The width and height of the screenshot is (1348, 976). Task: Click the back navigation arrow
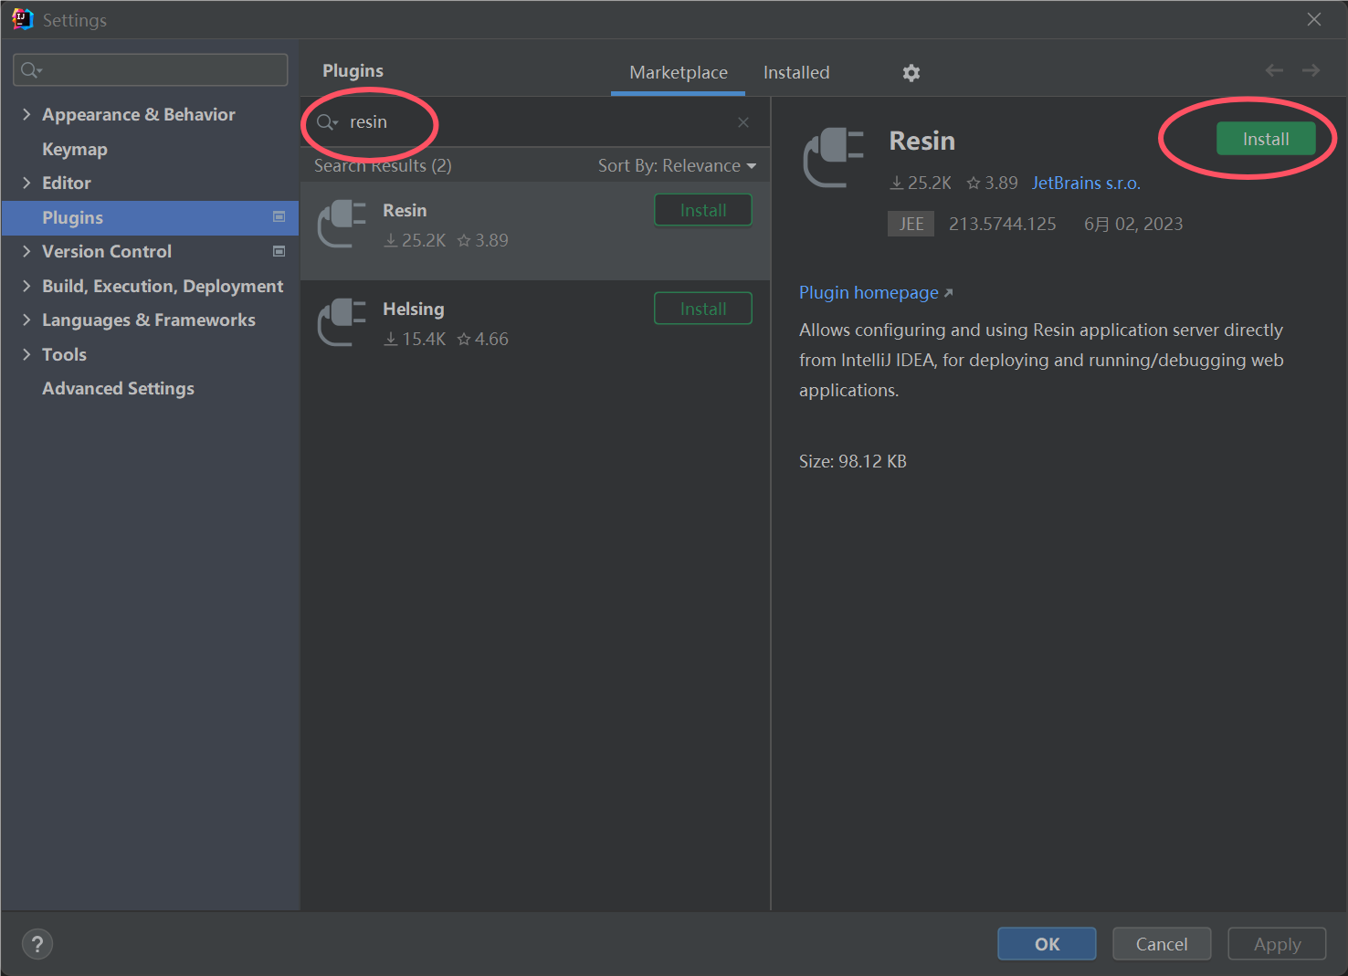pyautogui.click(x=1274, y=70)
